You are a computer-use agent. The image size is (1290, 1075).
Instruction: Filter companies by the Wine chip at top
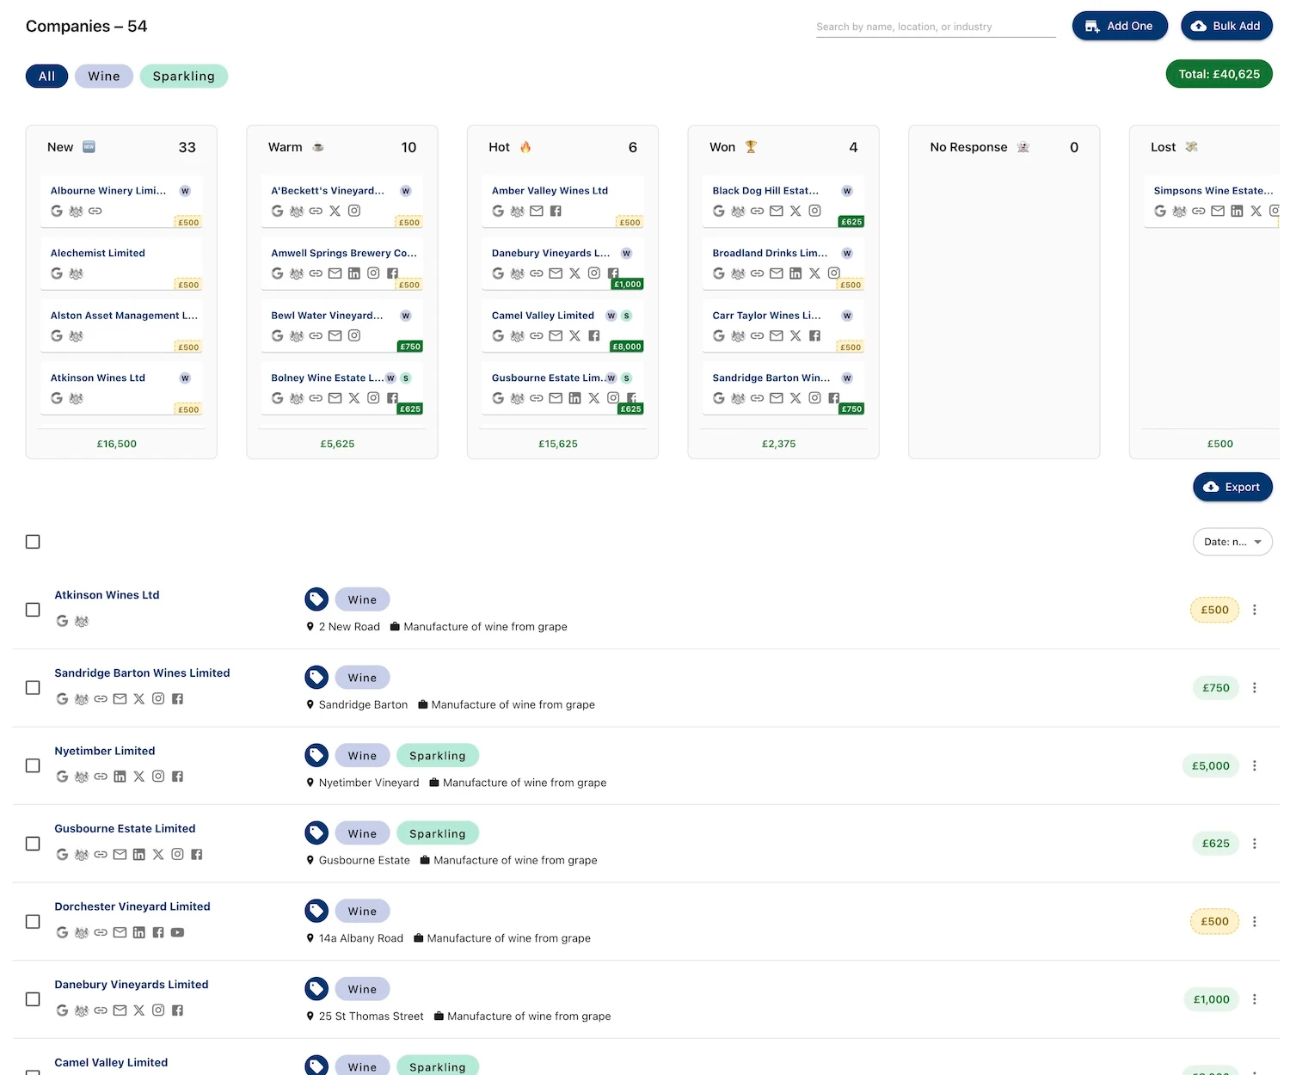(104, 76)
